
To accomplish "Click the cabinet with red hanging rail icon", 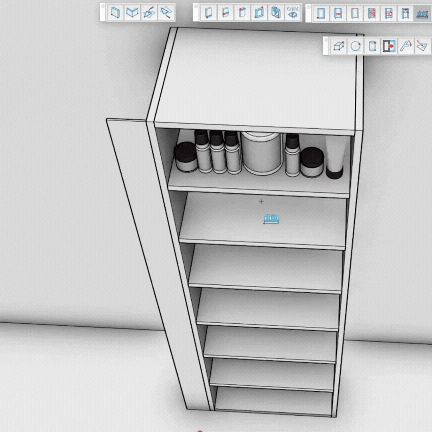I will [x=405, y=14].
